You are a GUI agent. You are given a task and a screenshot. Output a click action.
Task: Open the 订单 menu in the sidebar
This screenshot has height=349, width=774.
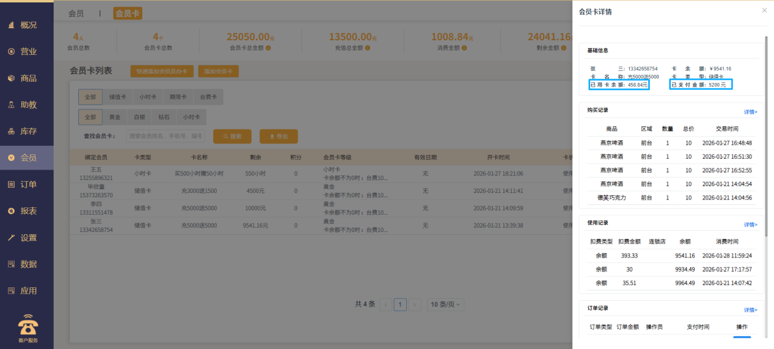[x=27, y=184]
